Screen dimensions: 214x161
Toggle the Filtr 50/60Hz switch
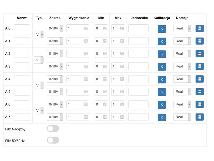point(53,140)
